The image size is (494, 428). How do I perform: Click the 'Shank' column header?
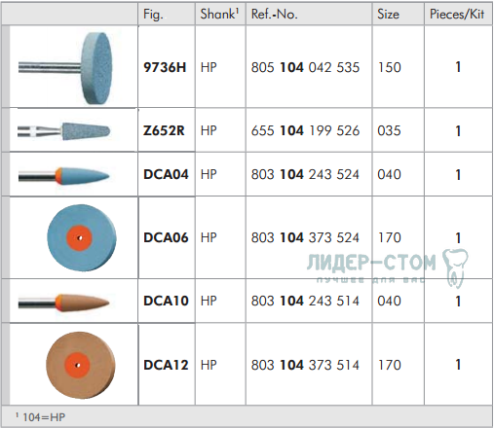219,14
